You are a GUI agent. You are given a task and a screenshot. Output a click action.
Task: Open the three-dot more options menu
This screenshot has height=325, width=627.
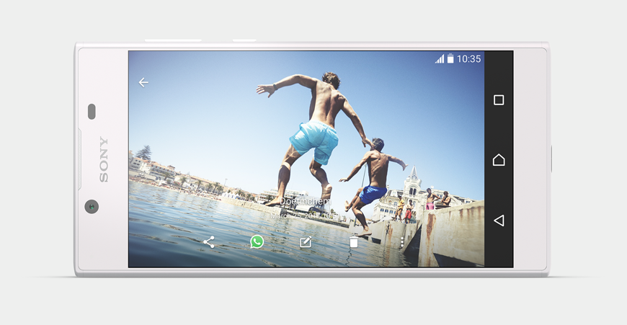pos(402,243)
